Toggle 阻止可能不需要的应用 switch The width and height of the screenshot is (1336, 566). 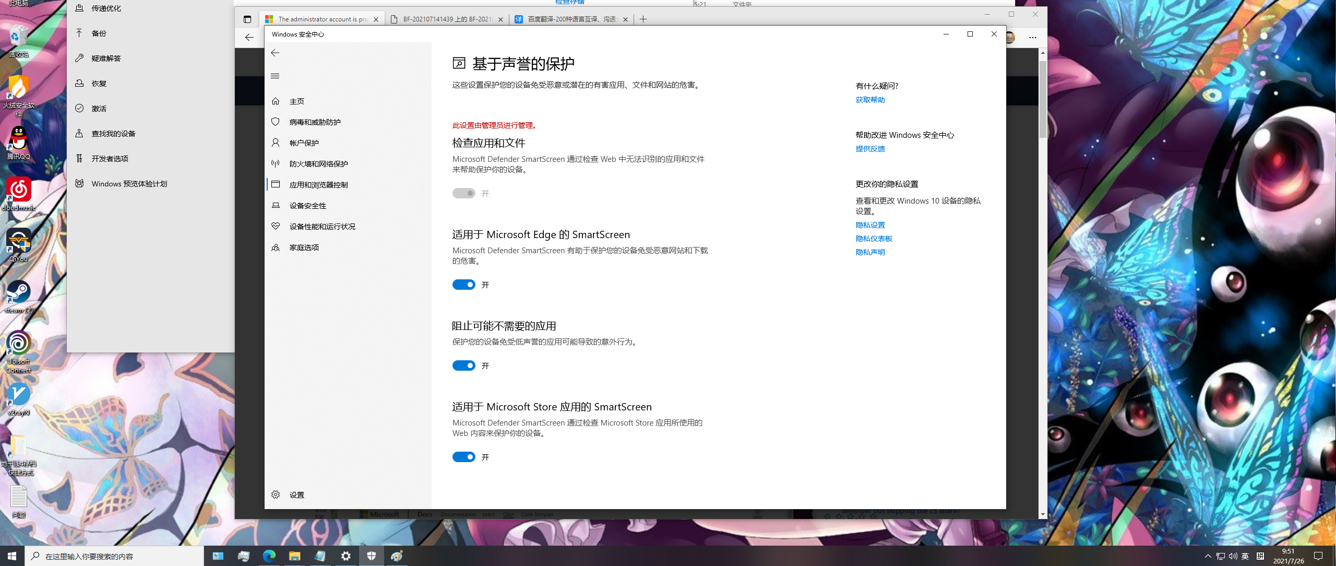tap(463, 365)
